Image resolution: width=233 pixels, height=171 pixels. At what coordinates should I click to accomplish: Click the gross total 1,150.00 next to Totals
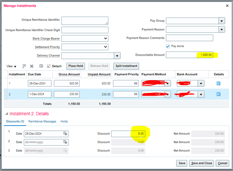click(74, 104)
